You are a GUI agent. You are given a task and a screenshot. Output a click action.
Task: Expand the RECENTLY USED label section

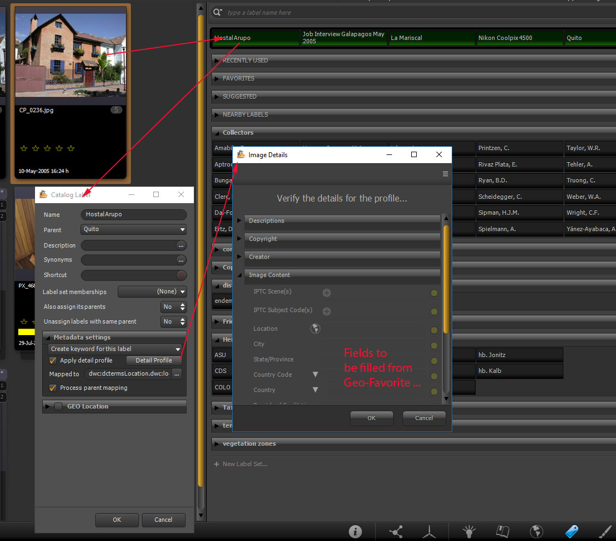pos(216,60)
